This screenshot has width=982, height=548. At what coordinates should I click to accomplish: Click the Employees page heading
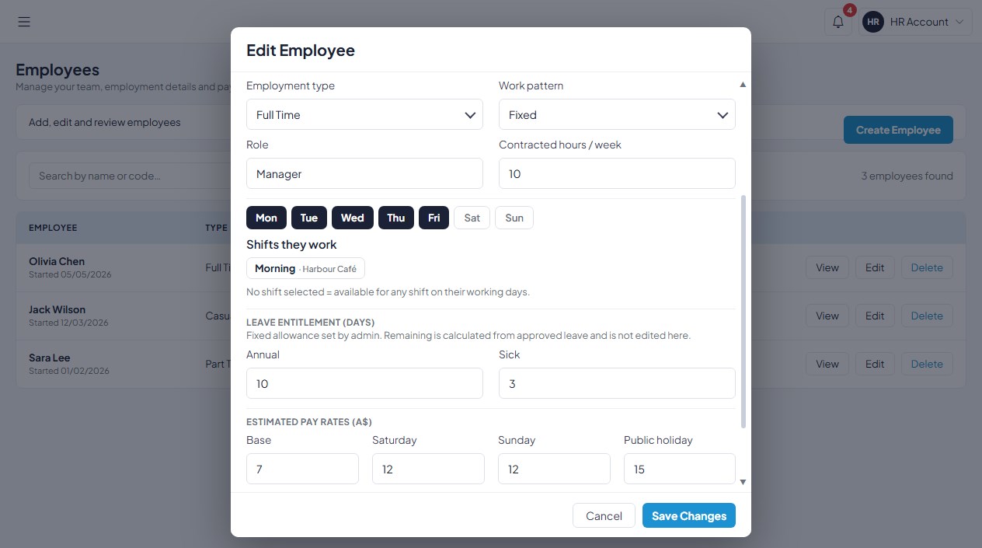[57, 70]
